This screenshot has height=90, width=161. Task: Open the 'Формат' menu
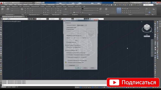point(25,5)
